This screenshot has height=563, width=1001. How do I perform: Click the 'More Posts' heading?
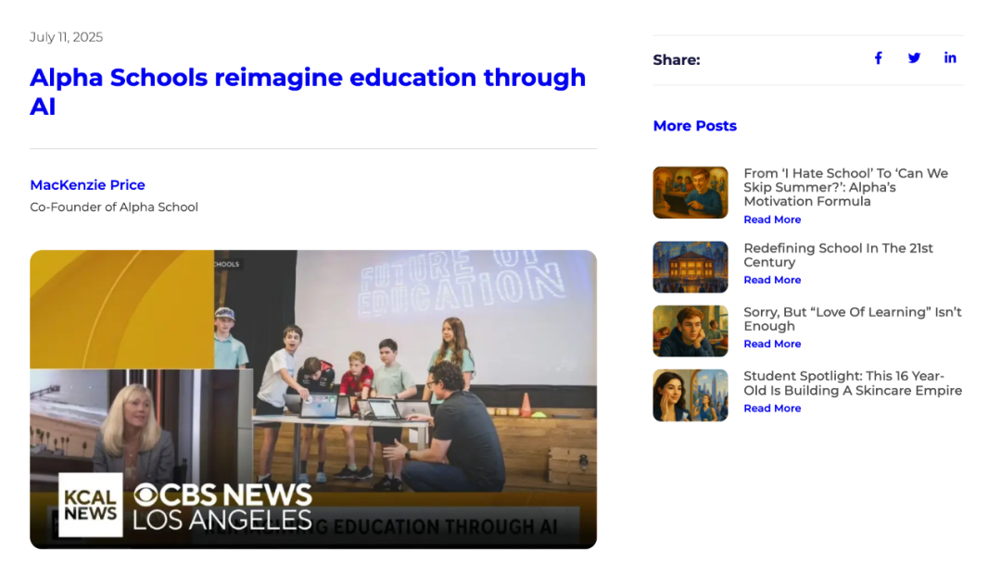pos(694,126)
